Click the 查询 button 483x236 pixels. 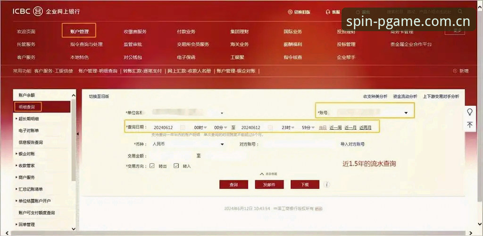click(234, 185)
